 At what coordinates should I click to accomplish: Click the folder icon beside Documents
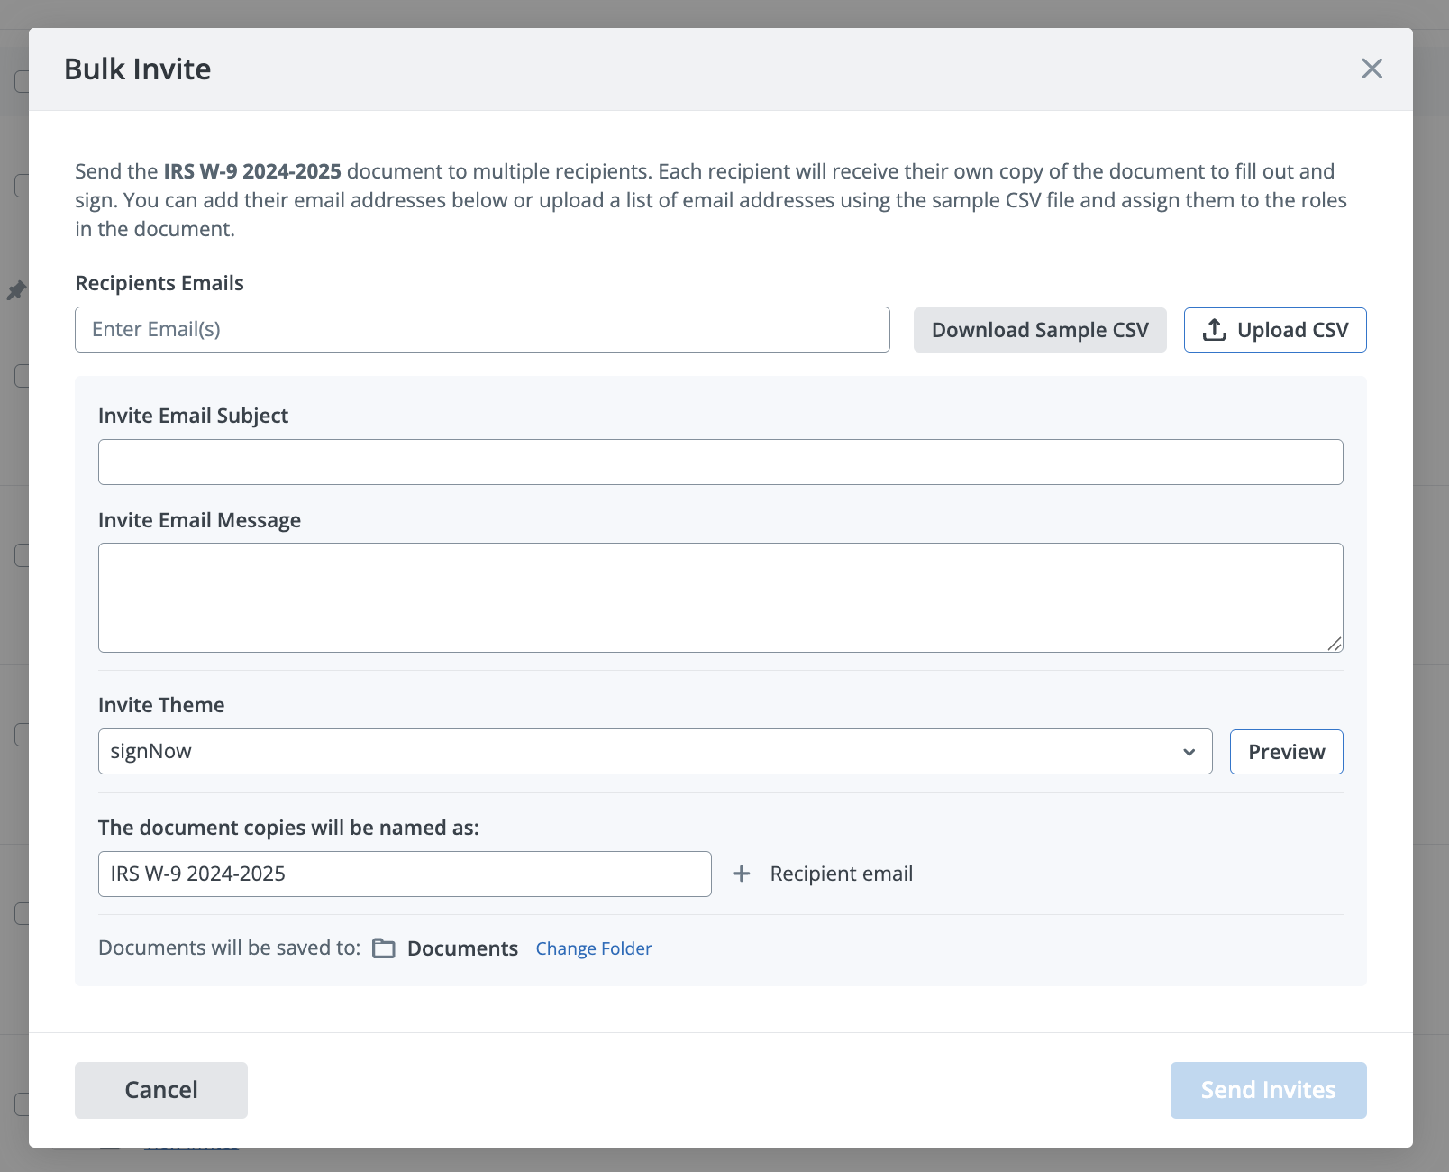[384, 948]
